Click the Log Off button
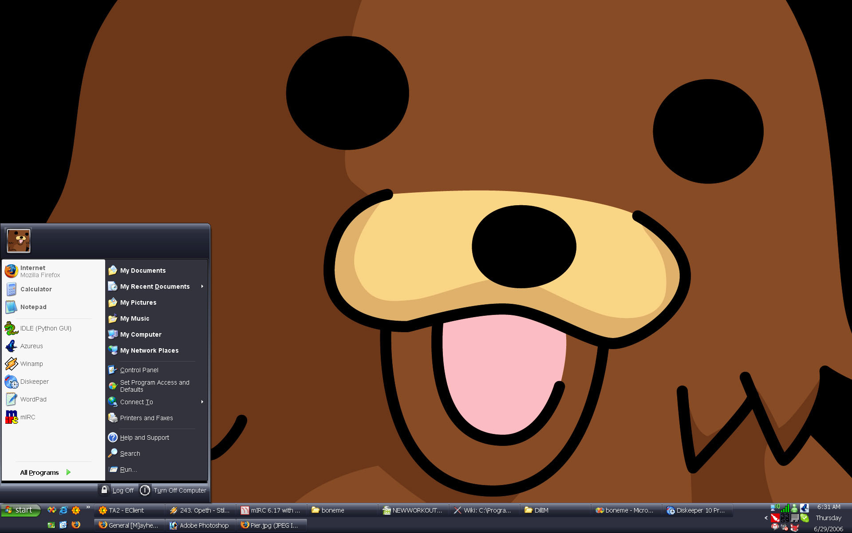The image size is (852, 533). click(x=117, y=490)
